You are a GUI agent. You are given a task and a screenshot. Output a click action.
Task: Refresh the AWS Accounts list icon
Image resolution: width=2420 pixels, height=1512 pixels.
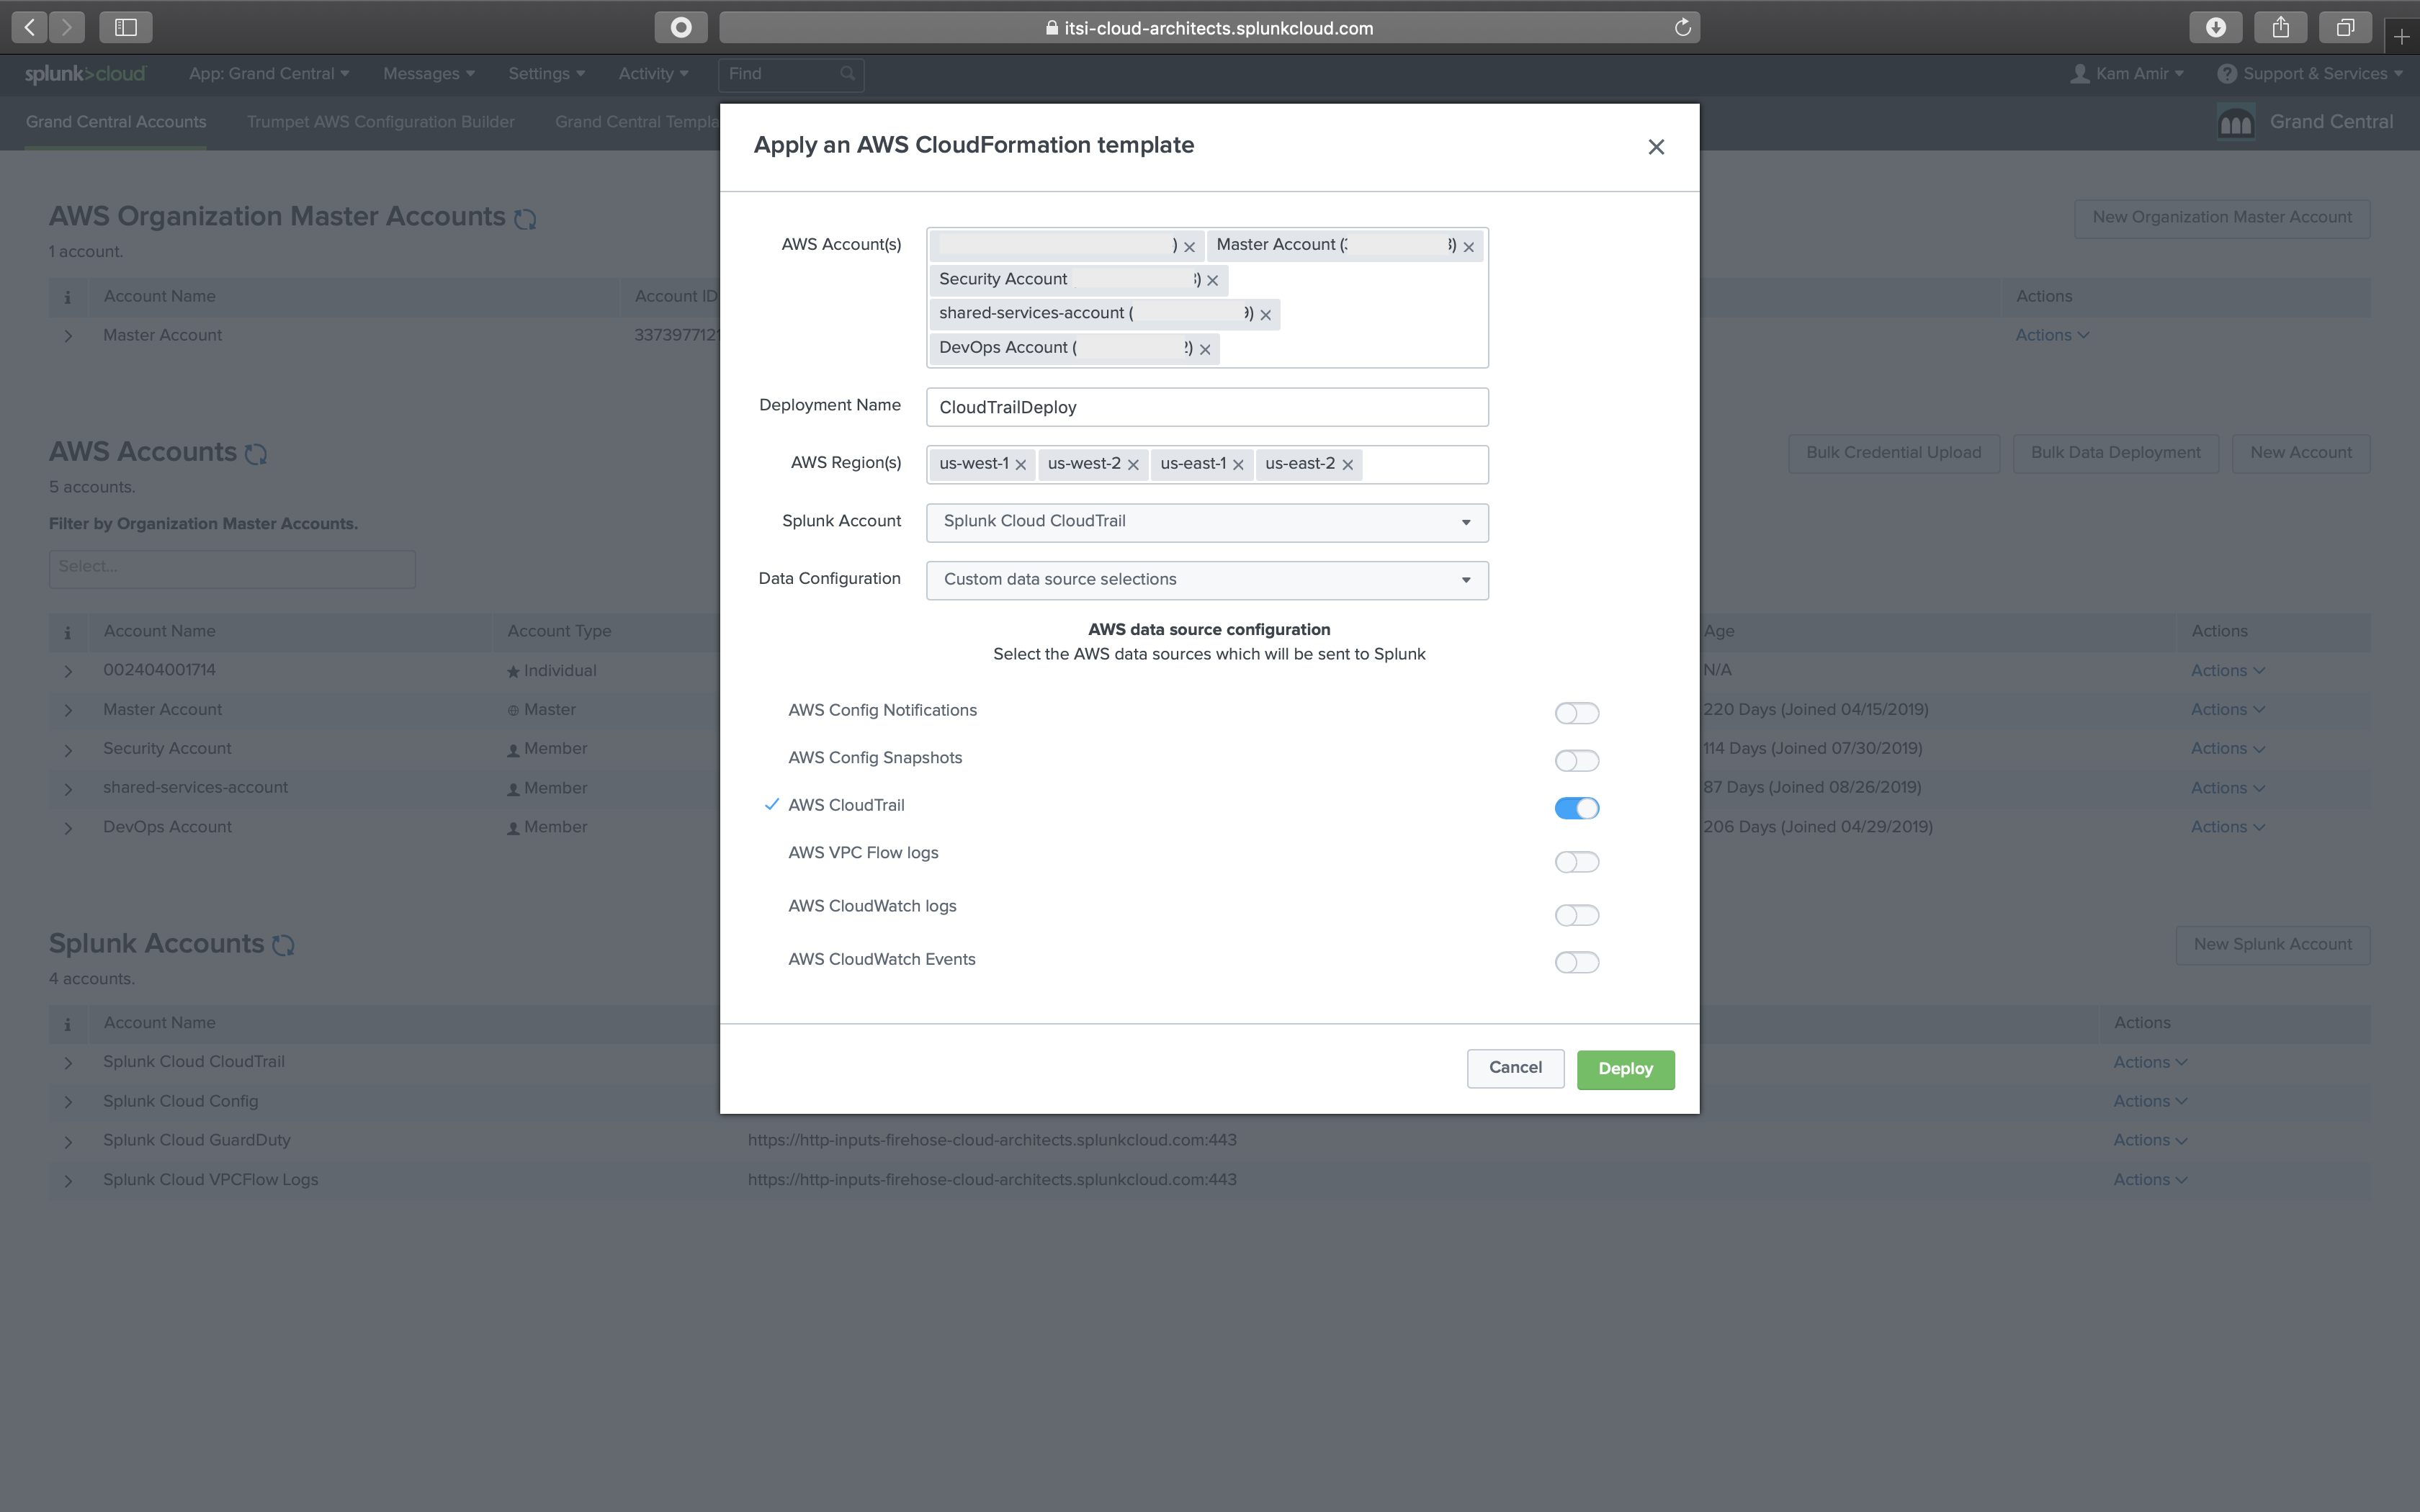[256, 453]
